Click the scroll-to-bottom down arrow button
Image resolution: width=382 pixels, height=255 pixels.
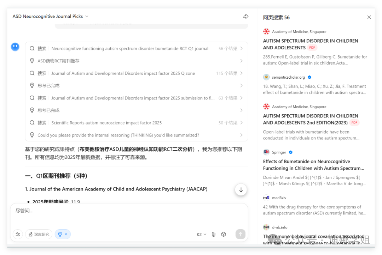[x=241, y=190]
